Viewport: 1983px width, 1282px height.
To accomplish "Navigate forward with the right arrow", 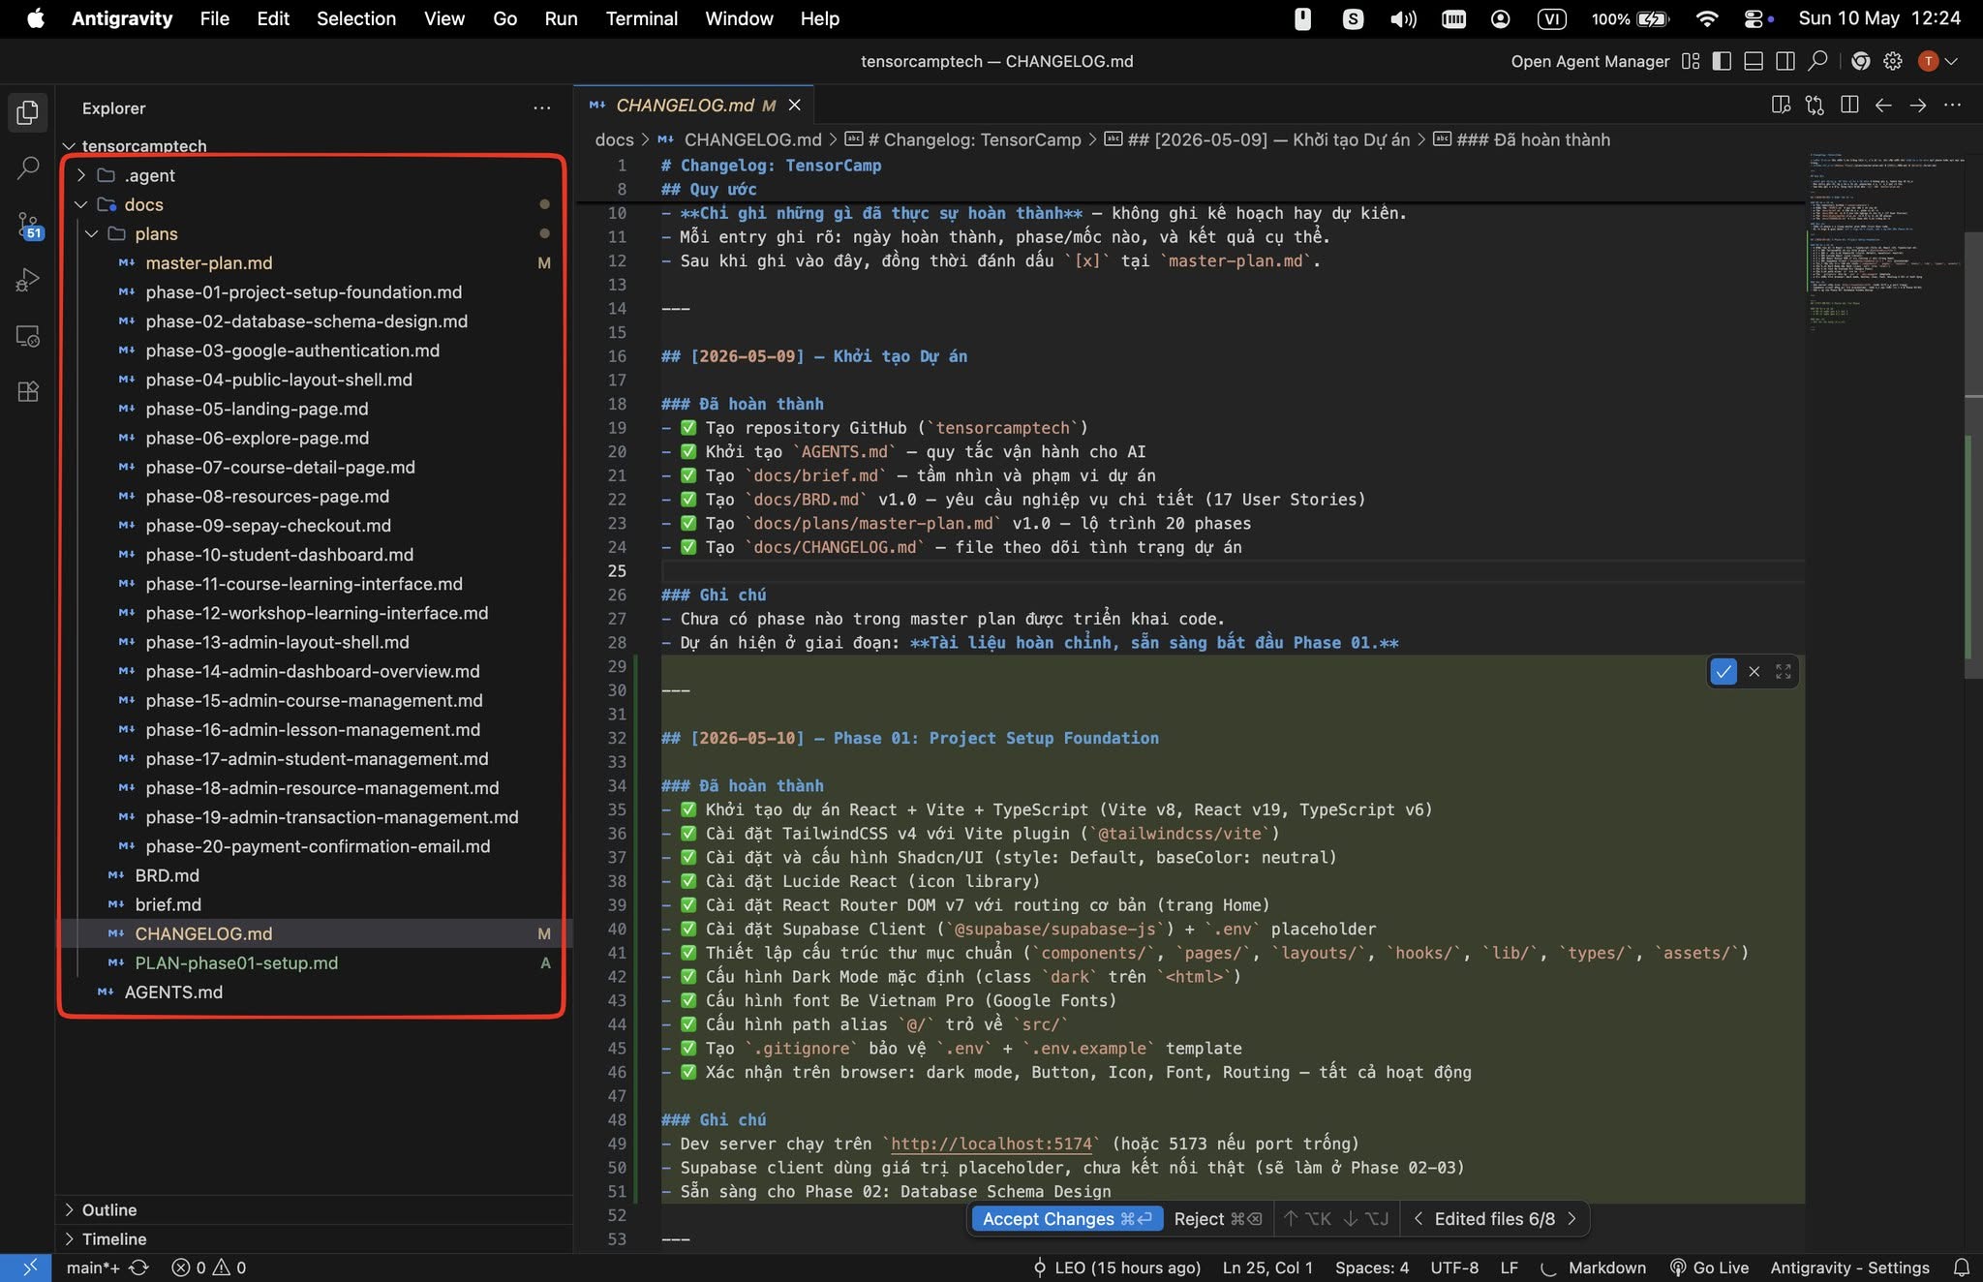I will tap(1917, 105).
